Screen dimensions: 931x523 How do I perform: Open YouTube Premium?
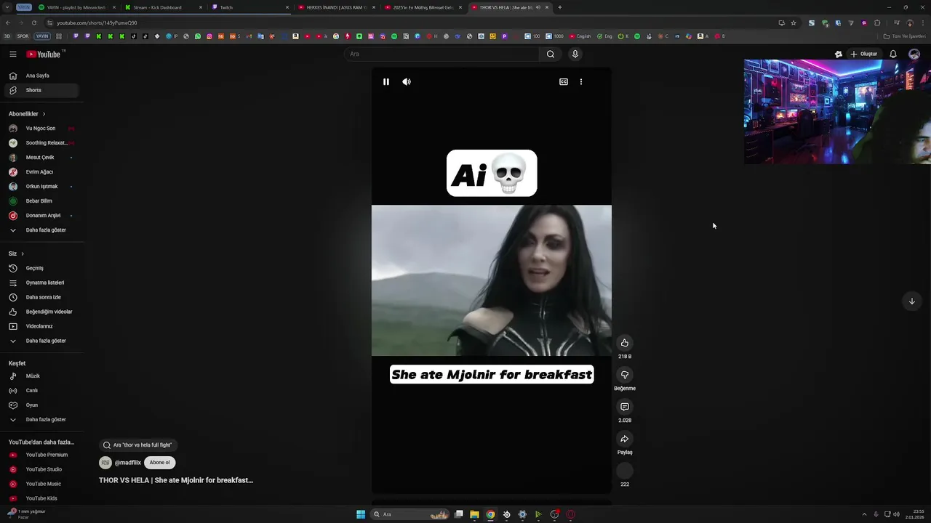41,455
